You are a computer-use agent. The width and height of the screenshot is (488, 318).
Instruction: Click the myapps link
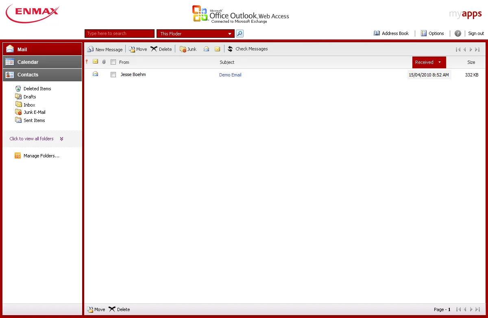(465, 14)
